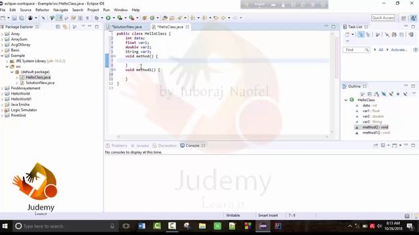The height and width of the screenshot is (235, 419).
Task: Open the Refactor menu
Action: pos(42,10)
